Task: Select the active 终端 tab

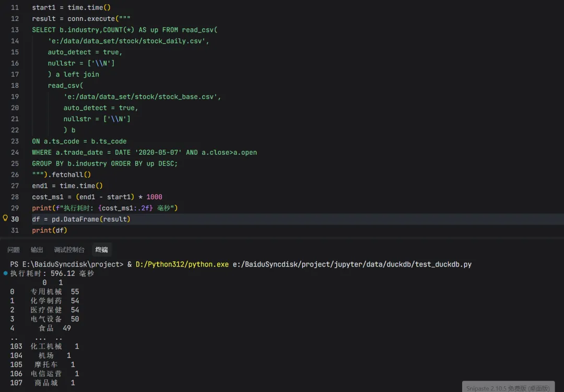Action: point(101,249)
